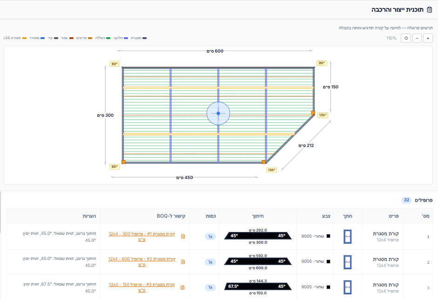Viewport: 438px width, 299px height.
Task: Open the BOQ link for frame beam #3
Action: pyautogui.click(x=142, y=287)
